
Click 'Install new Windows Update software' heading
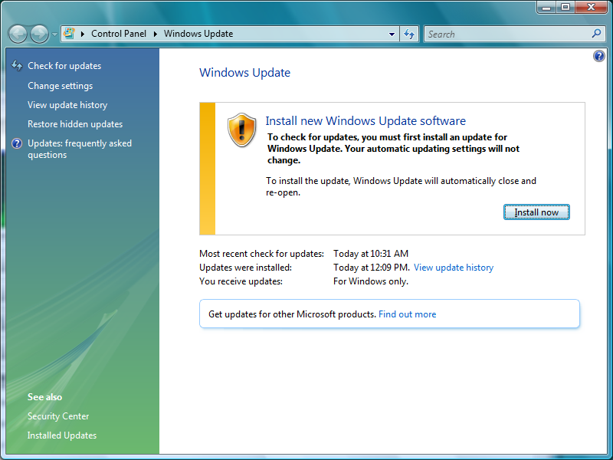click(366, 121)
